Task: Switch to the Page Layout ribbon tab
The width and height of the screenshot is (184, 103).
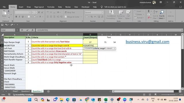Action: pyautogui.click(x=39, y=7)
